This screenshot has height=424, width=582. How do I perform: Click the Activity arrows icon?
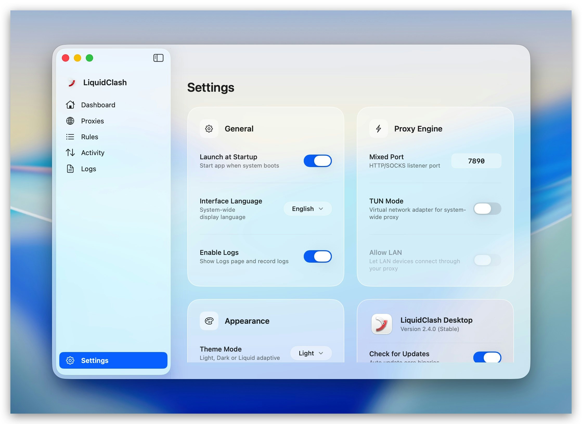[x=70, y=153]
